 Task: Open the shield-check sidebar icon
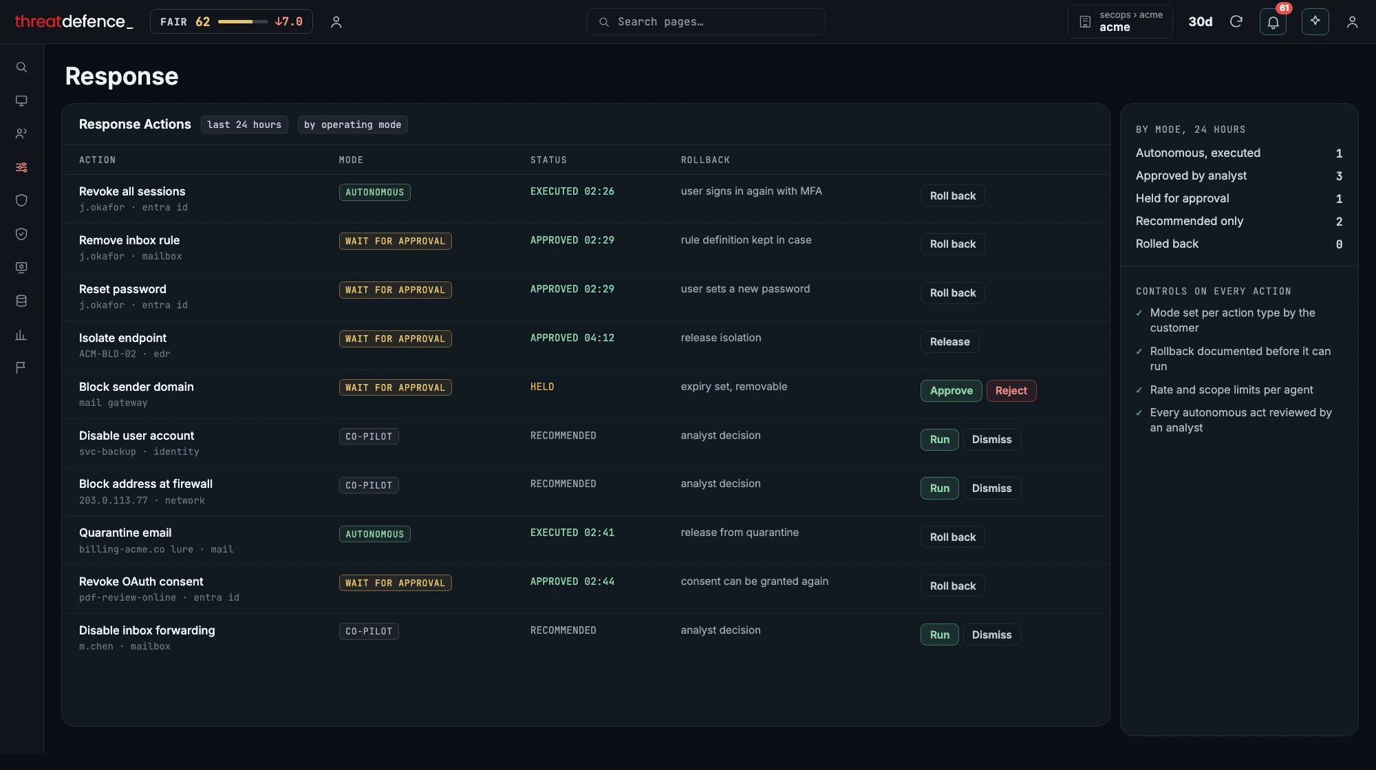[21, 234]
